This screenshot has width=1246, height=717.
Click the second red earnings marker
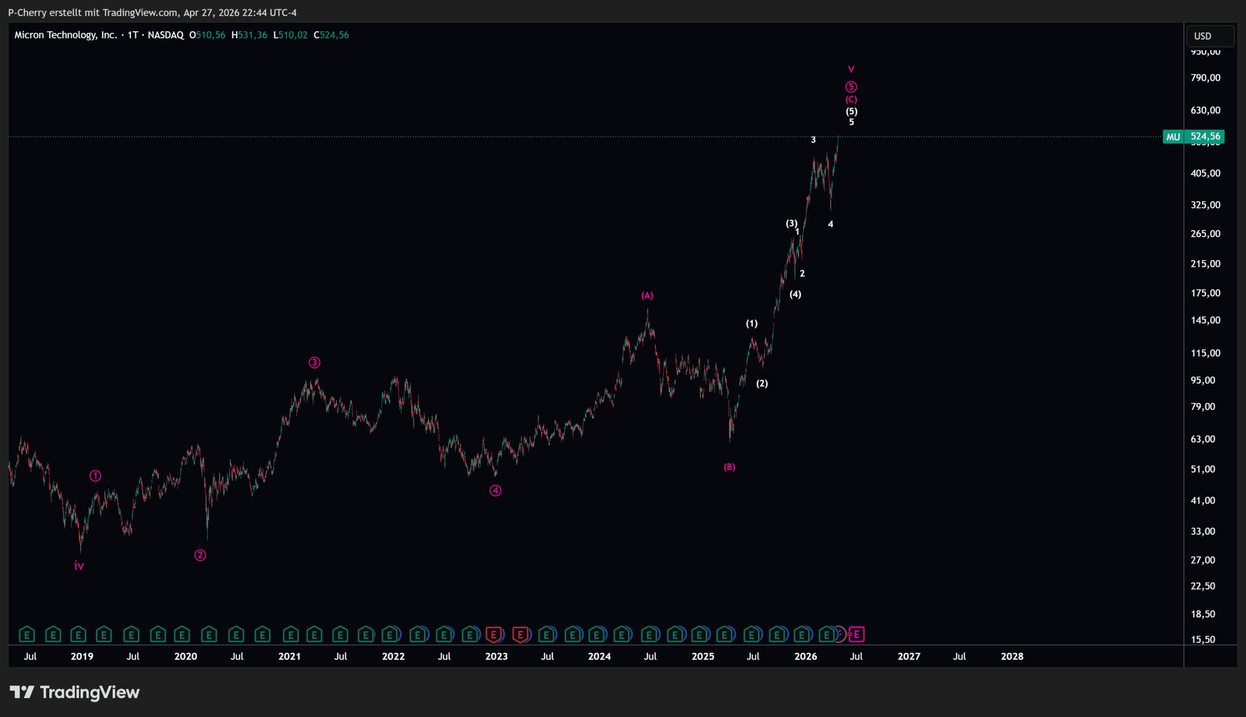pos(520,634)
